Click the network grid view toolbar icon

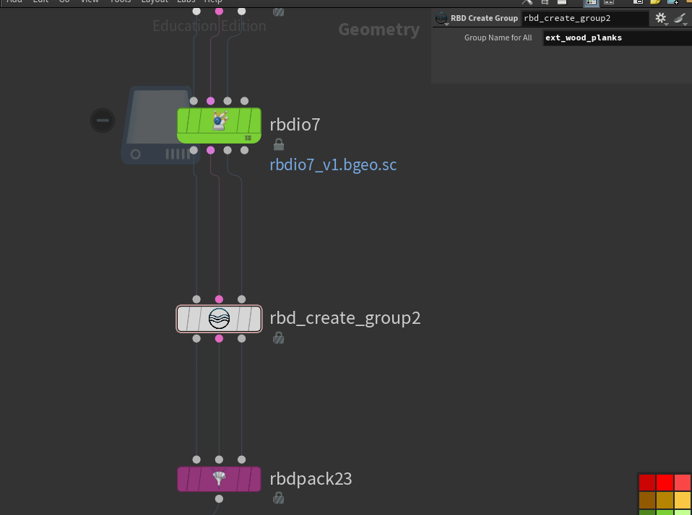click(x=591, y=4)
